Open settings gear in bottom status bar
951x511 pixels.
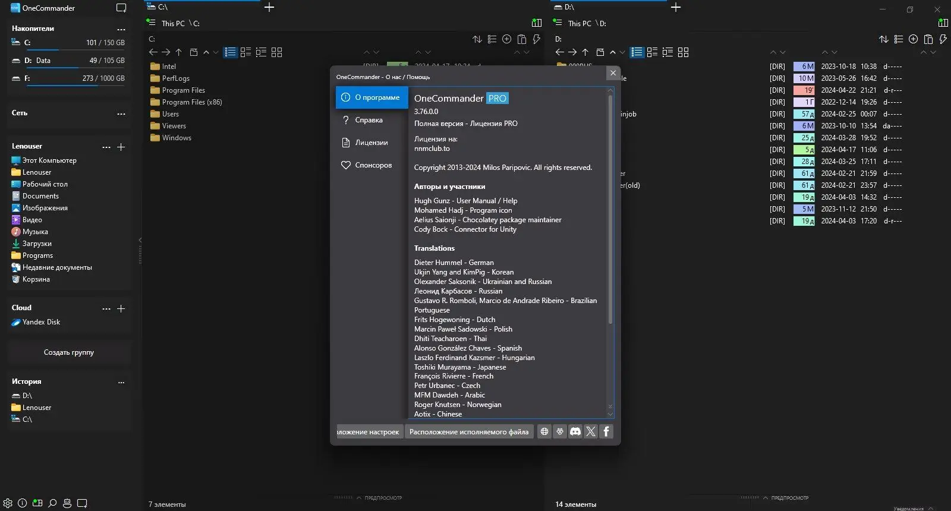click(x=8, y=503)
